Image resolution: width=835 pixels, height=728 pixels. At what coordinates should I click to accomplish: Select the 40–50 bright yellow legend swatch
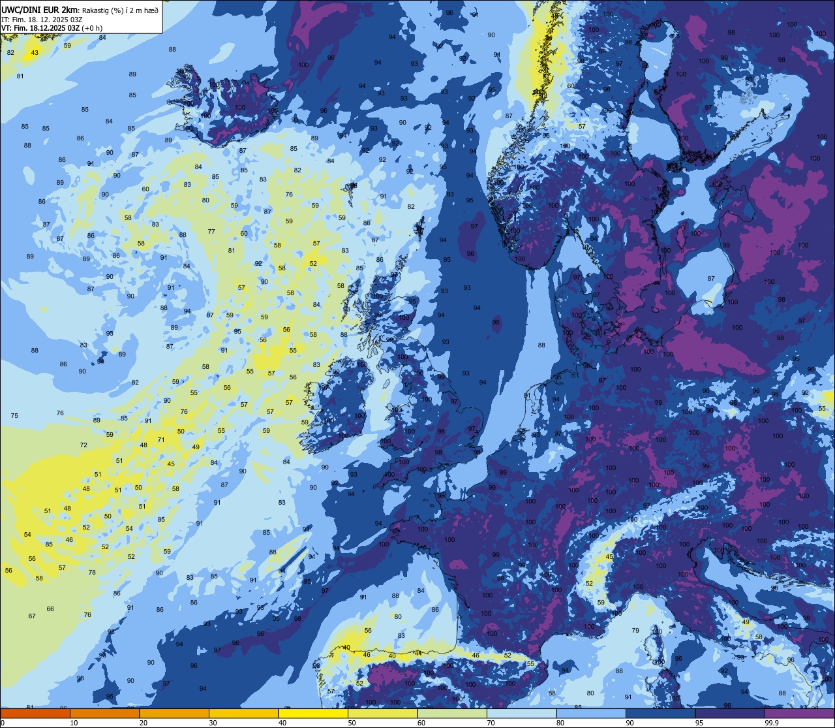[313, 714]
